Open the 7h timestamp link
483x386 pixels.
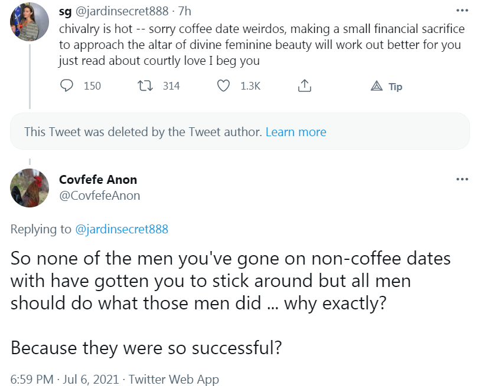[184, 11]
